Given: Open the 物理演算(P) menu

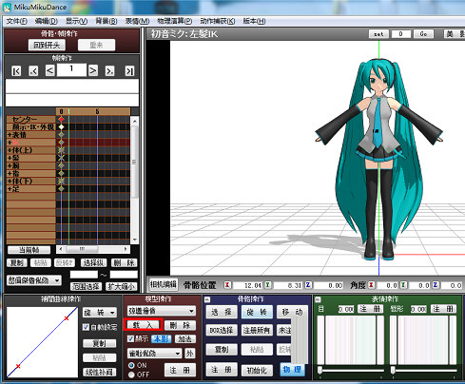Looking at the screenshot, I should [175, 21].
